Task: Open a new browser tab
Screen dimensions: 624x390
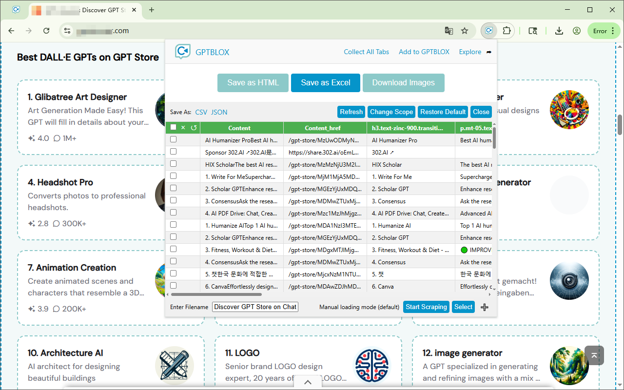Action: click(x=152, y=10)
